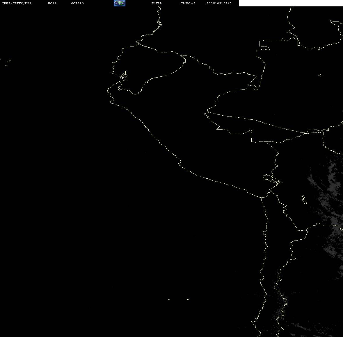The height and width of the screenshot is (337, 343).
Task: Select the 200810310945 timestamp text
Action: pyautogui.click(x=219, y=3)
